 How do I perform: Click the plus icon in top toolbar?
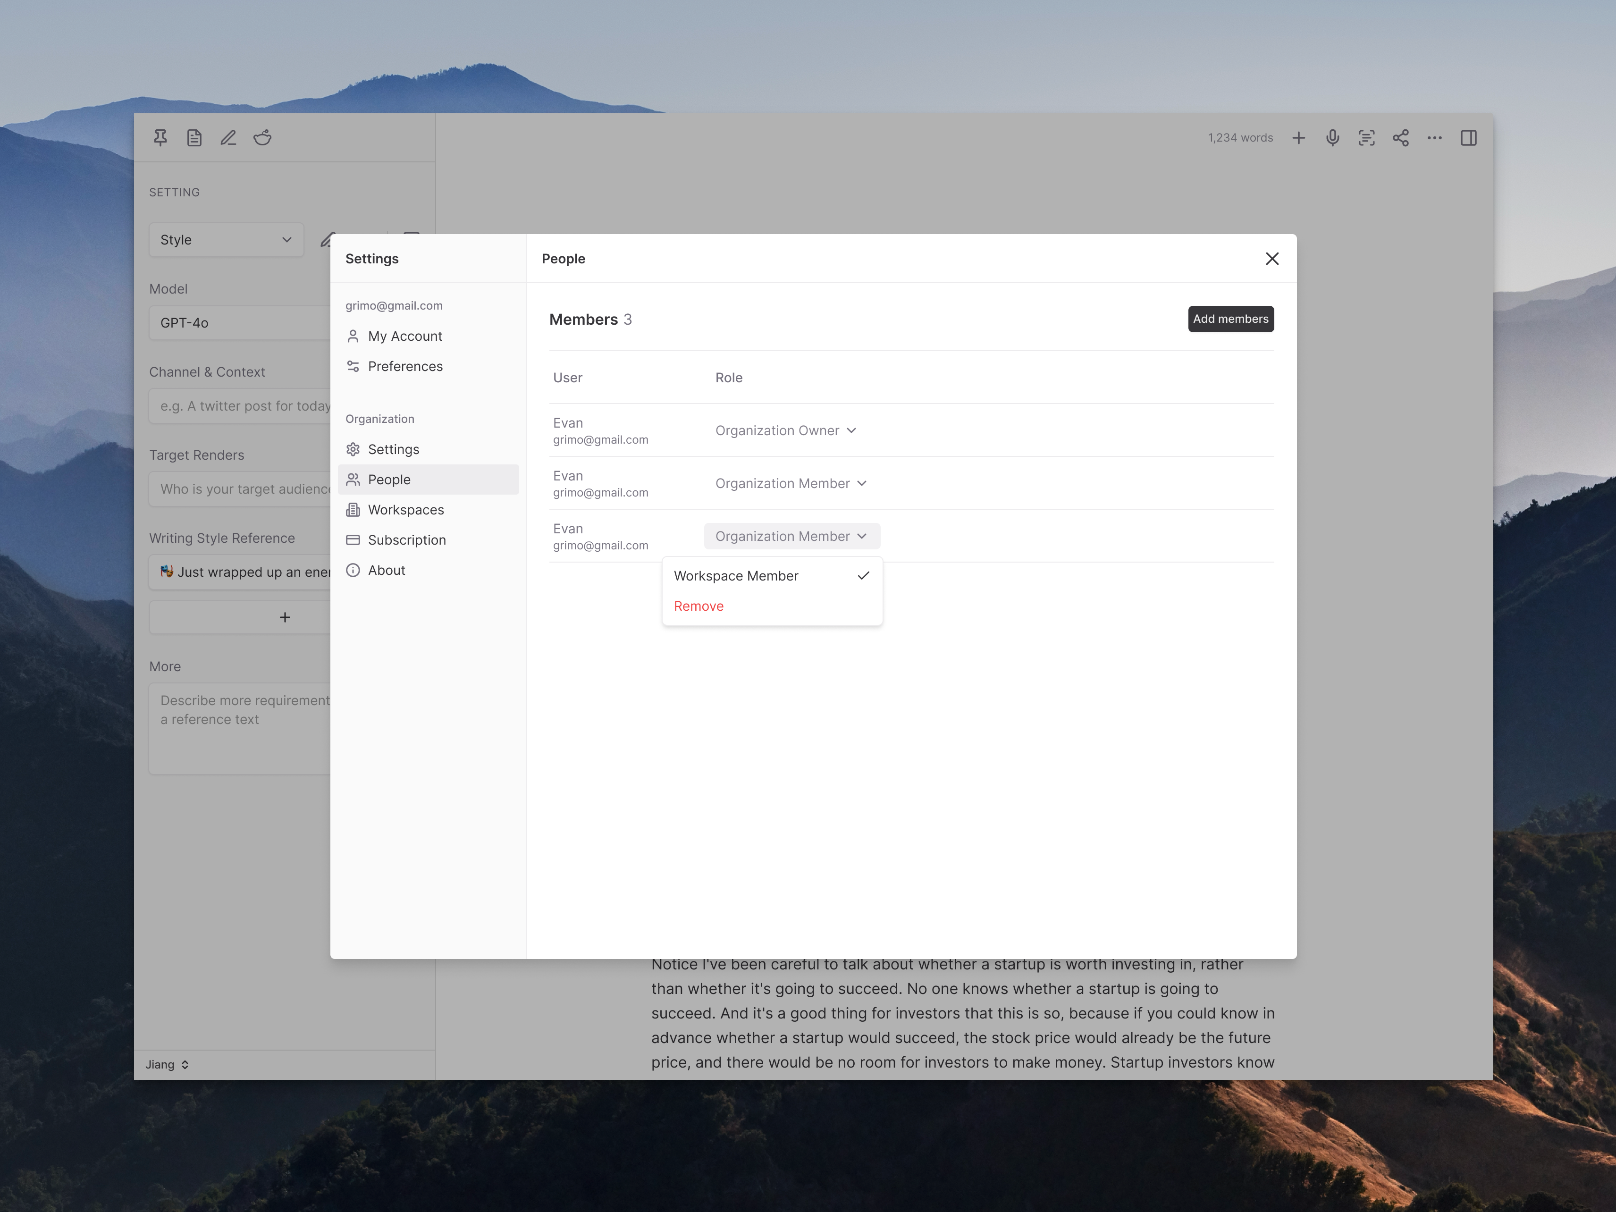click(x=1298, y=137)
